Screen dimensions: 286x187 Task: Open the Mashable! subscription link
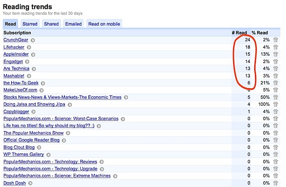pos(14,76)
